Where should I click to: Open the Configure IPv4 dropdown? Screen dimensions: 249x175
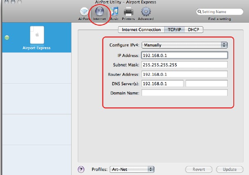tap(184, 45)
